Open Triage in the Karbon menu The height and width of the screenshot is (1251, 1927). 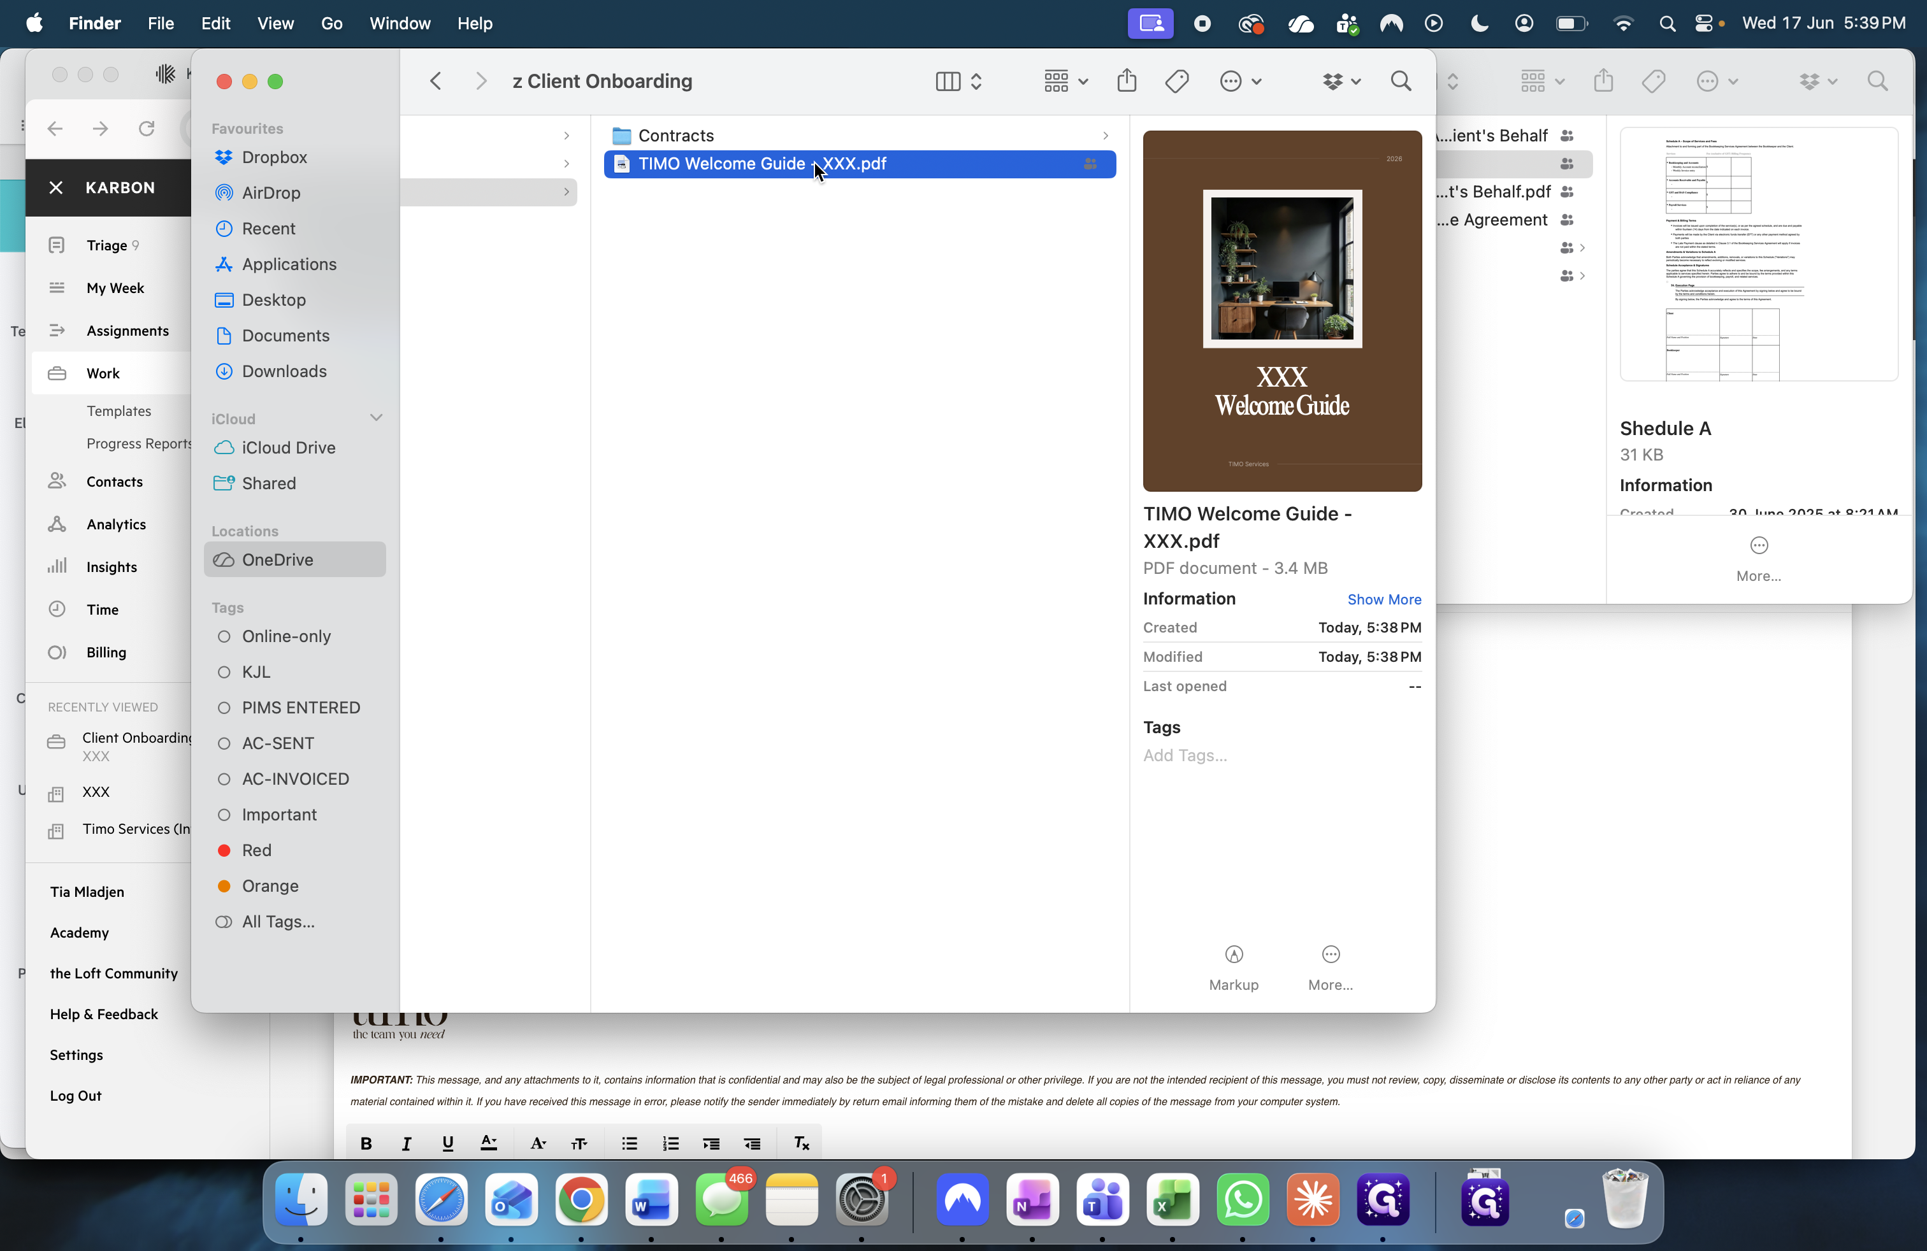107,245
